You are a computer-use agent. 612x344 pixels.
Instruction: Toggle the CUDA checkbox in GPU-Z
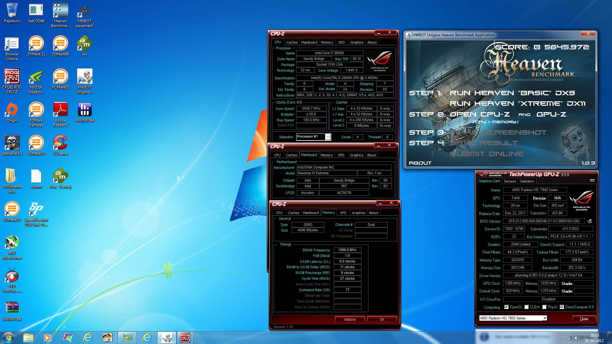click(526, 307)
